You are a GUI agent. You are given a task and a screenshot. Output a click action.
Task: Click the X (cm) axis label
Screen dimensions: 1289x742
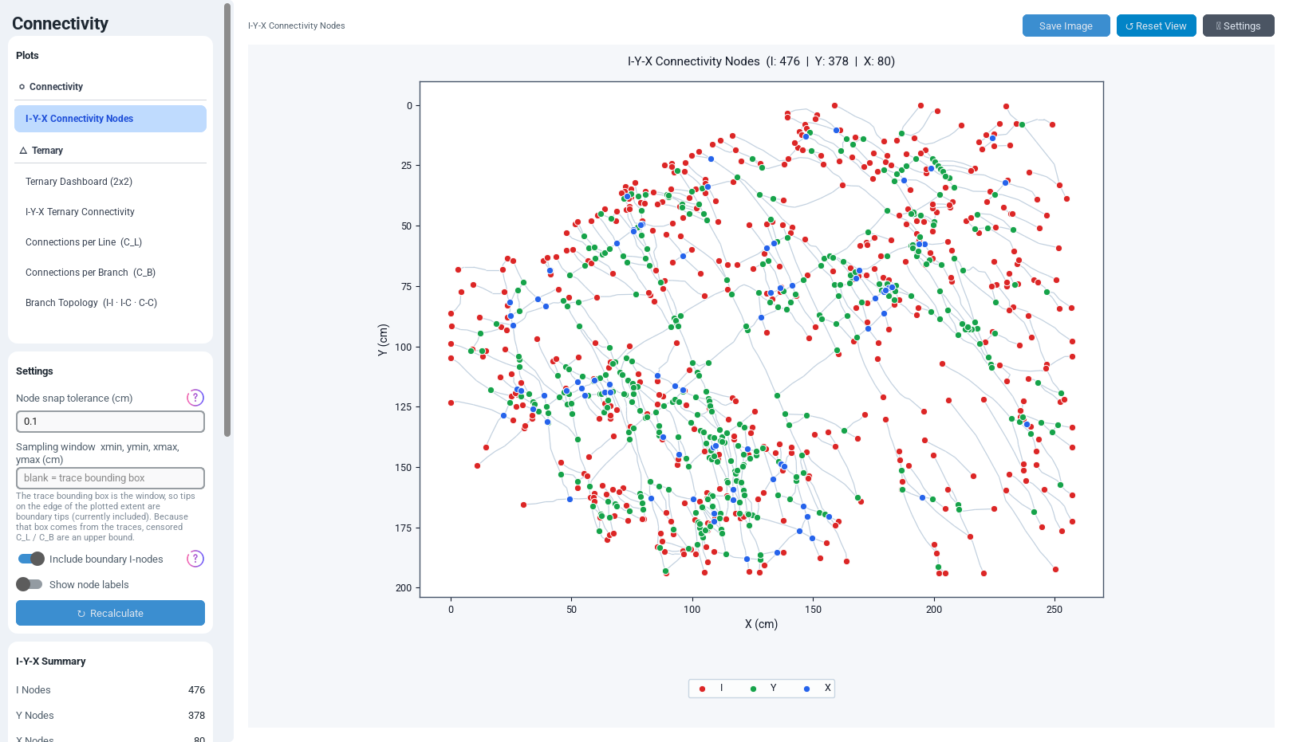pyautogui.click(x=761, y=624)
